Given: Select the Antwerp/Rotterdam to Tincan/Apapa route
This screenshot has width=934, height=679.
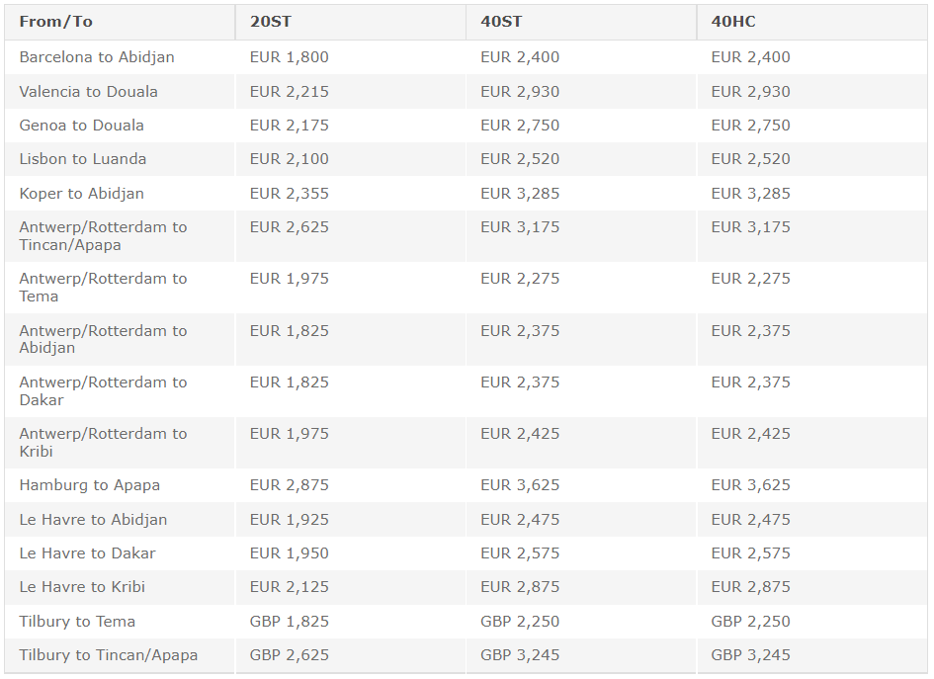Looking at the screenshot, I should pos(103,236).
